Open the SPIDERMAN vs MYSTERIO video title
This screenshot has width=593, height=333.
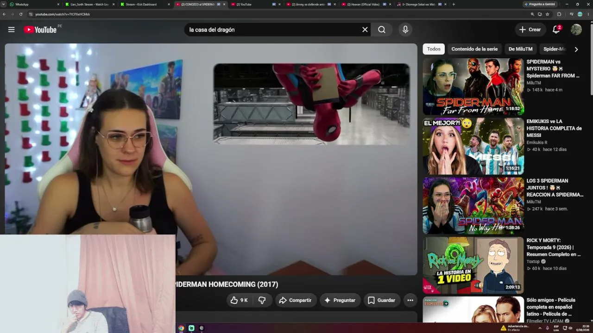point(553,68)
